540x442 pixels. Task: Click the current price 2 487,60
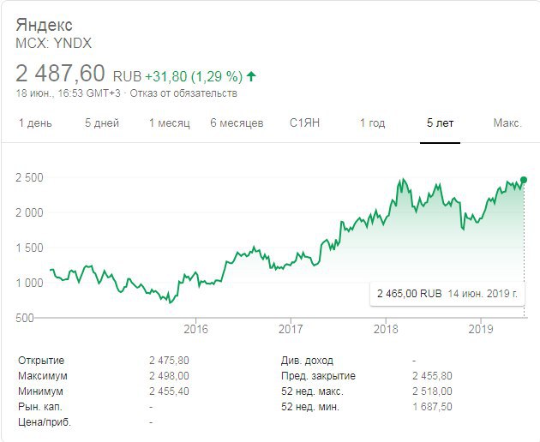click(x=60, y=74)
